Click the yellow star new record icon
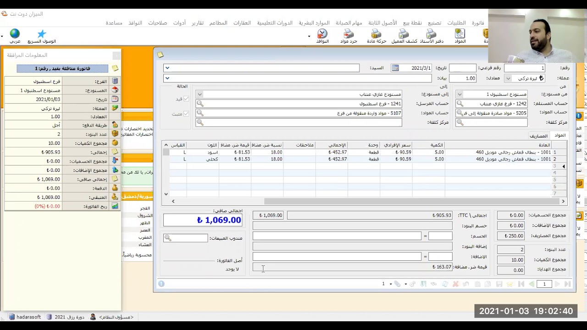Viewport: 587px width, 330px height. click(509, 284)
